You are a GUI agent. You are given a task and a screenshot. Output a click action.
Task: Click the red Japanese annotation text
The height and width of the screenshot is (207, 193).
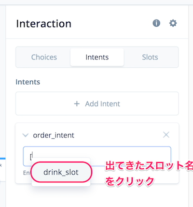tap(149, 173)
